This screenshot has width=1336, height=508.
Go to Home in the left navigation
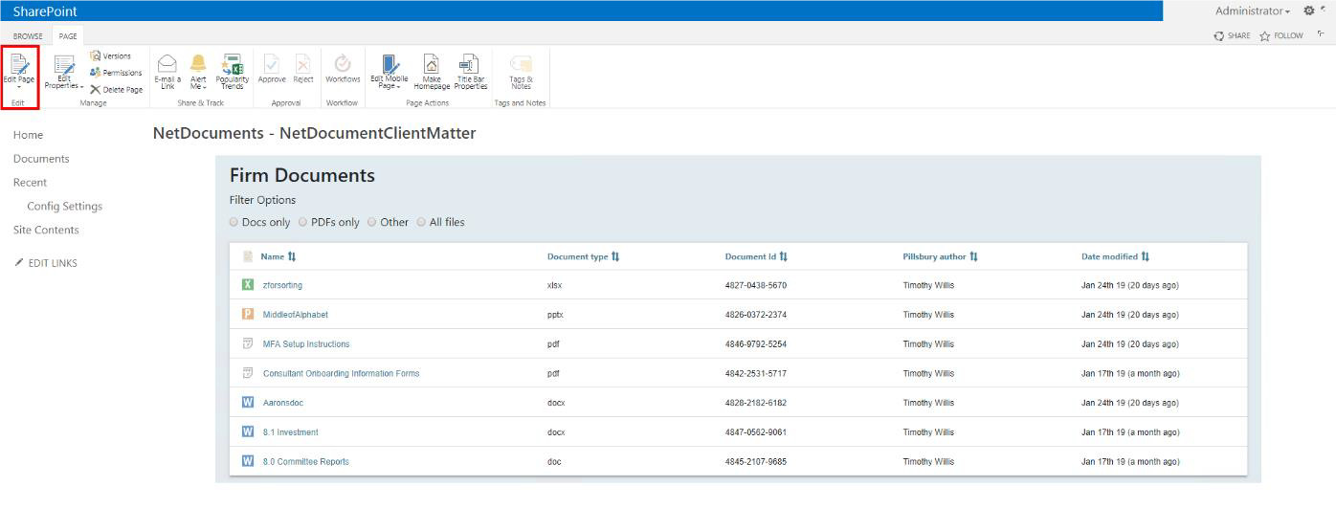tap(28, 135)
